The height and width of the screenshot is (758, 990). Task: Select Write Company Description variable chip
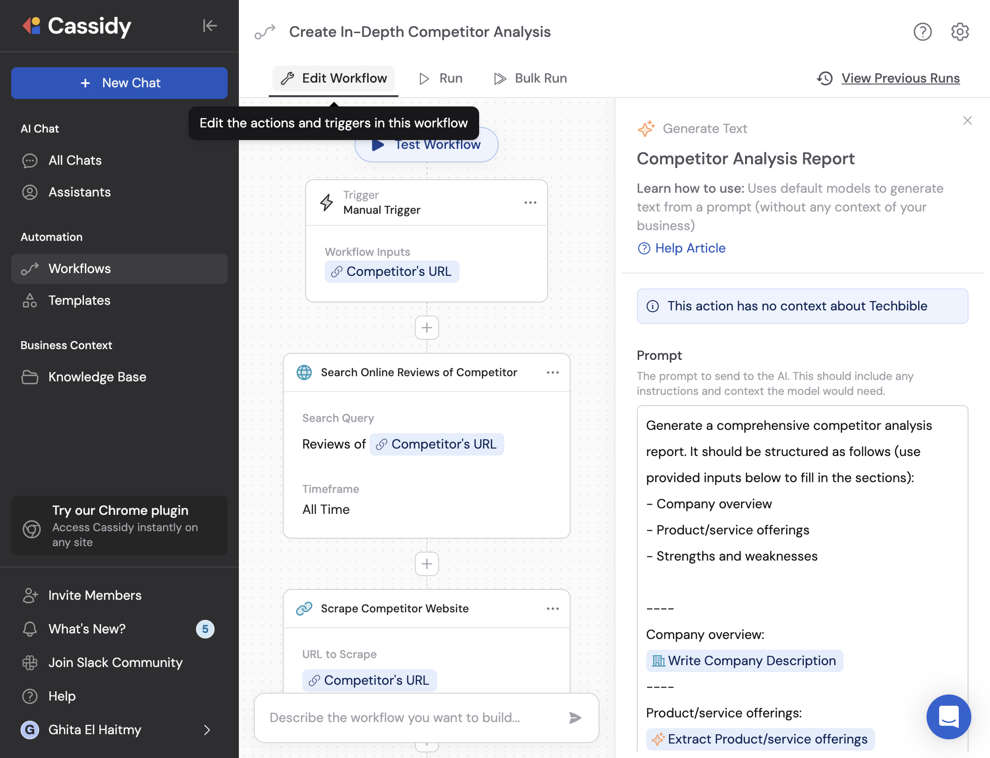[x=745, y=661]
